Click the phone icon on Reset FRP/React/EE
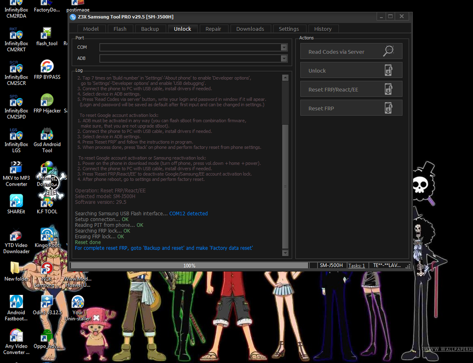 coord(389,89)
